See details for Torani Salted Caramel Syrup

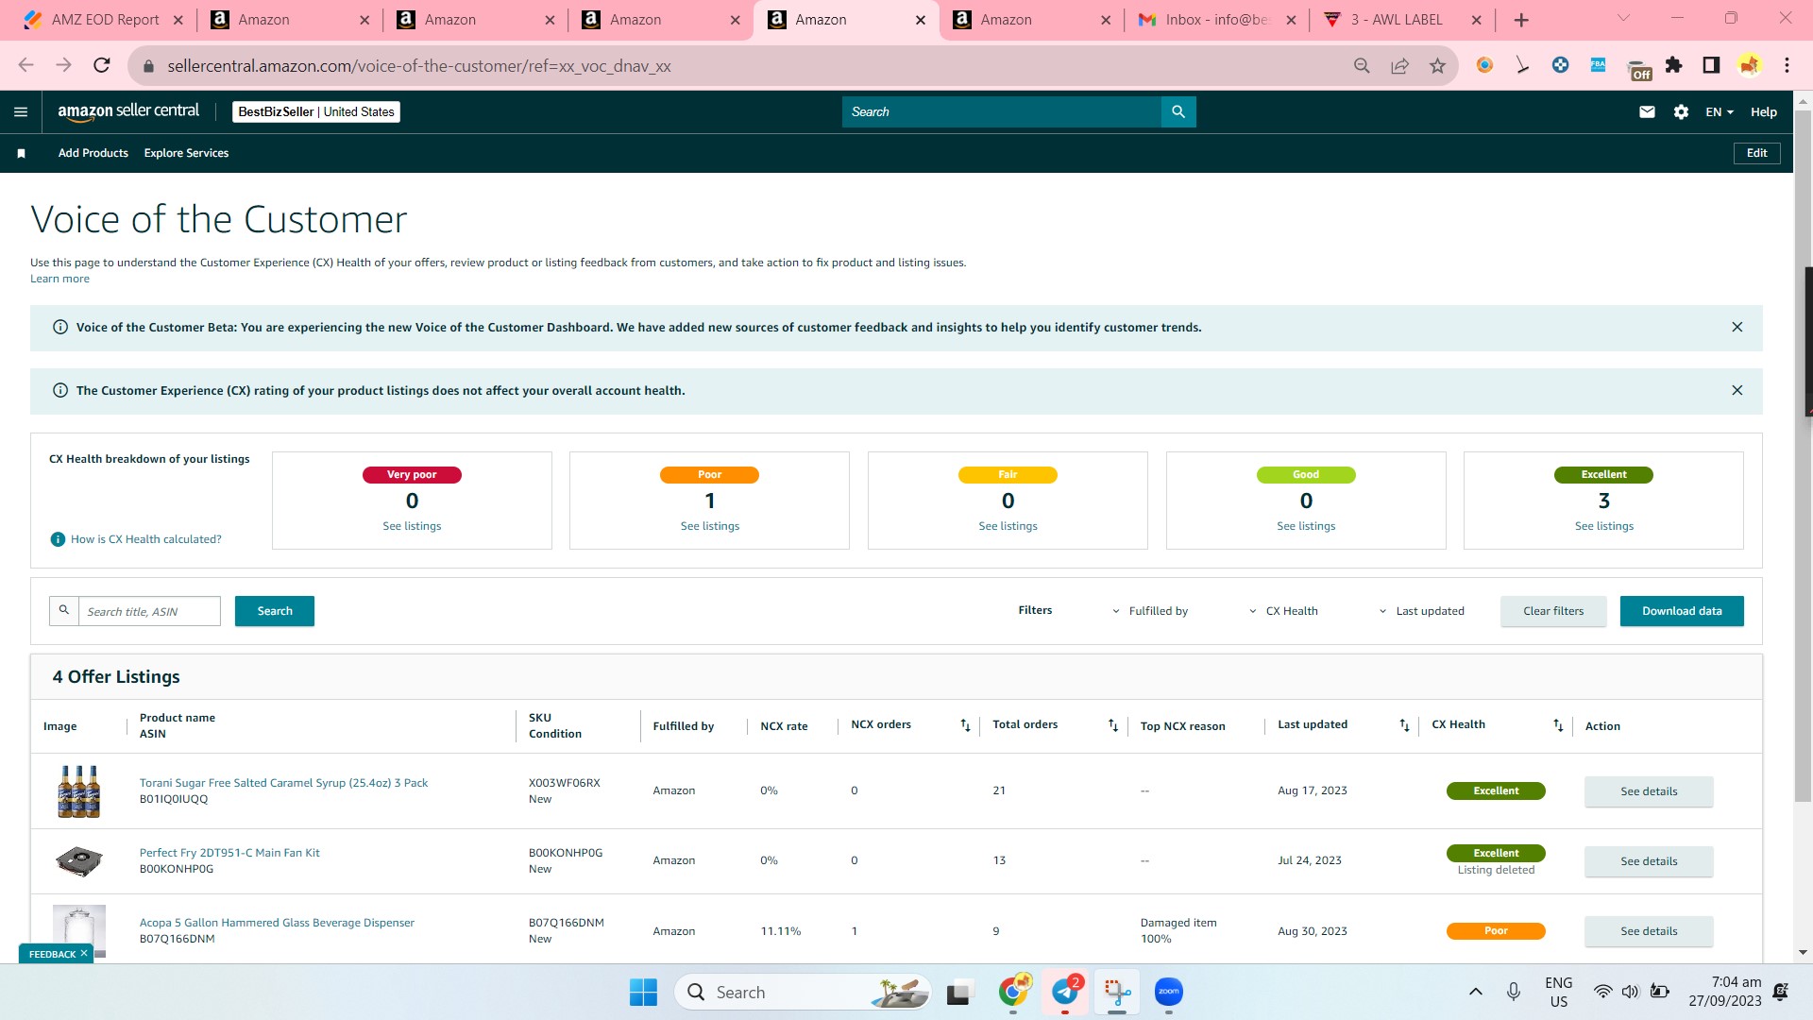(1649, 791)
